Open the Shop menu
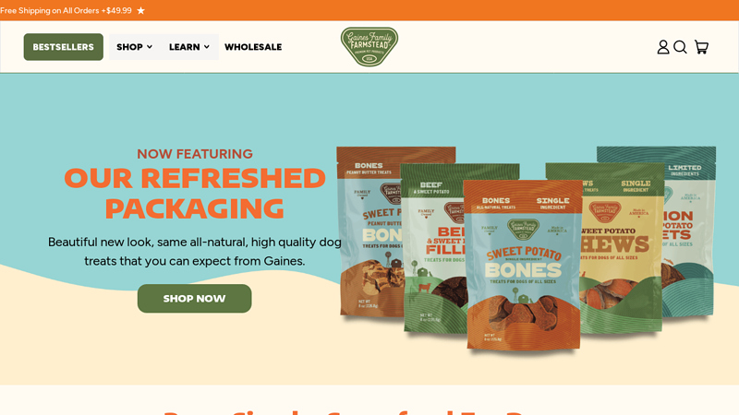739x415 pixels. click(134, 47)
